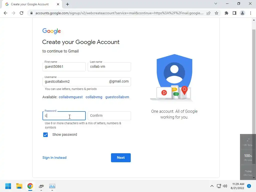Click the CPU Clock MHz widget tile

[248, 172]
